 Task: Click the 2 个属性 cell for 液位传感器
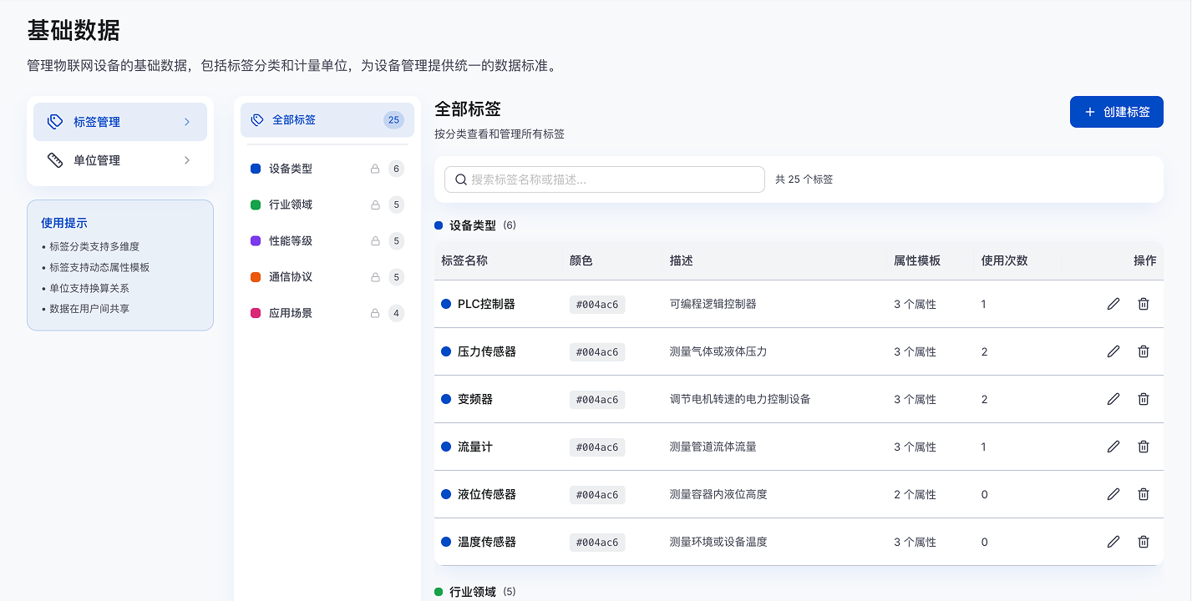pos(915,494)
